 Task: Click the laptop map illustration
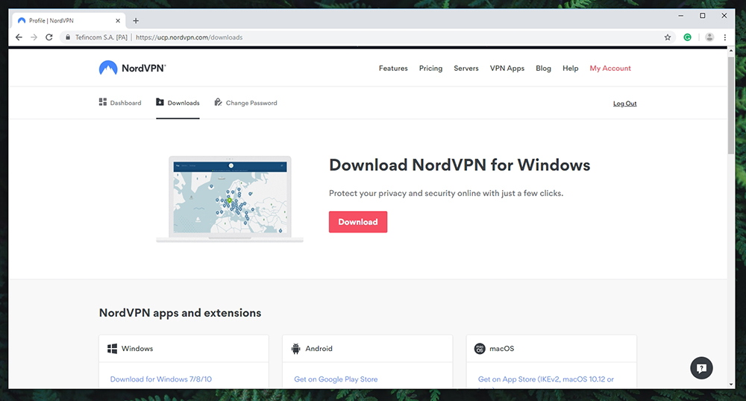[x=230, y=198]
